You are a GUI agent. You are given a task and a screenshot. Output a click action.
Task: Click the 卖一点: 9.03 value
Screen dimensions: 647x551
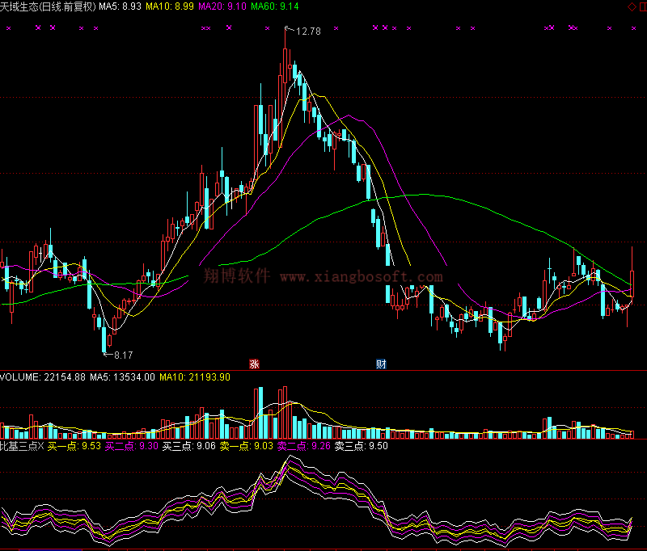tap(247, 446)
